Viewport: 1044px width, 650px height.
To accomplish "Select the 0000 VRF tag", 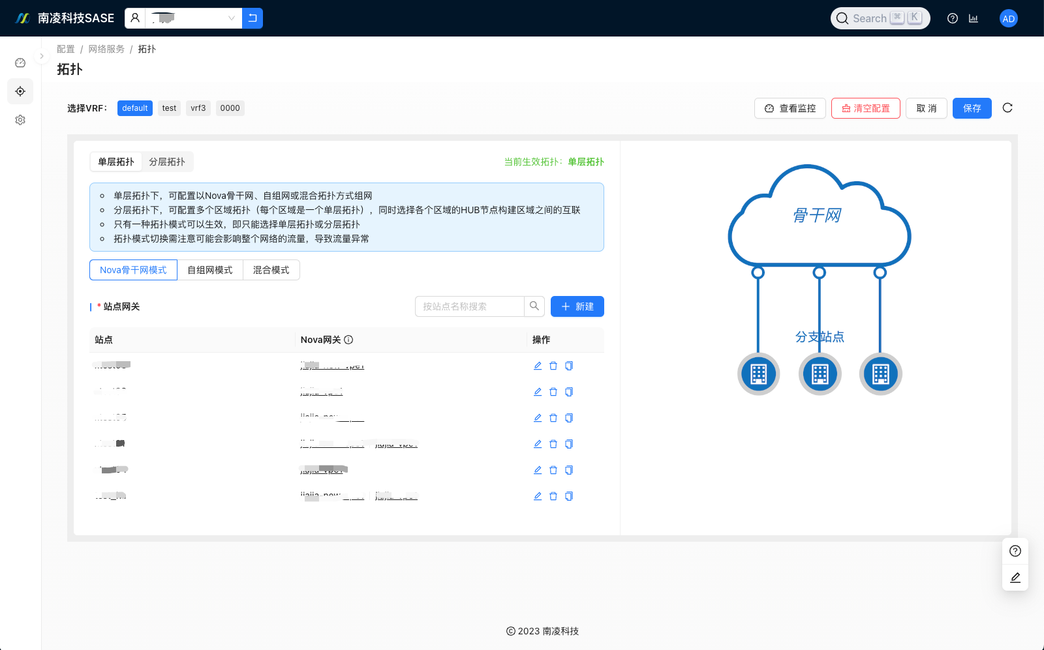I will coord(230,108).
